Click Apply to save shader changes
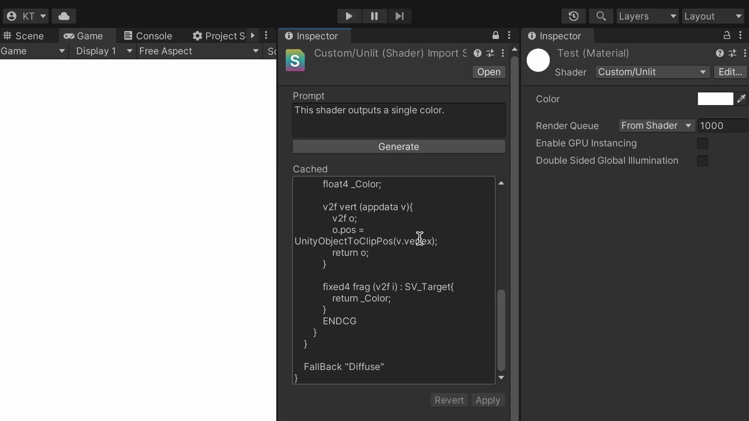749x421 pixels. coord(488,400)
